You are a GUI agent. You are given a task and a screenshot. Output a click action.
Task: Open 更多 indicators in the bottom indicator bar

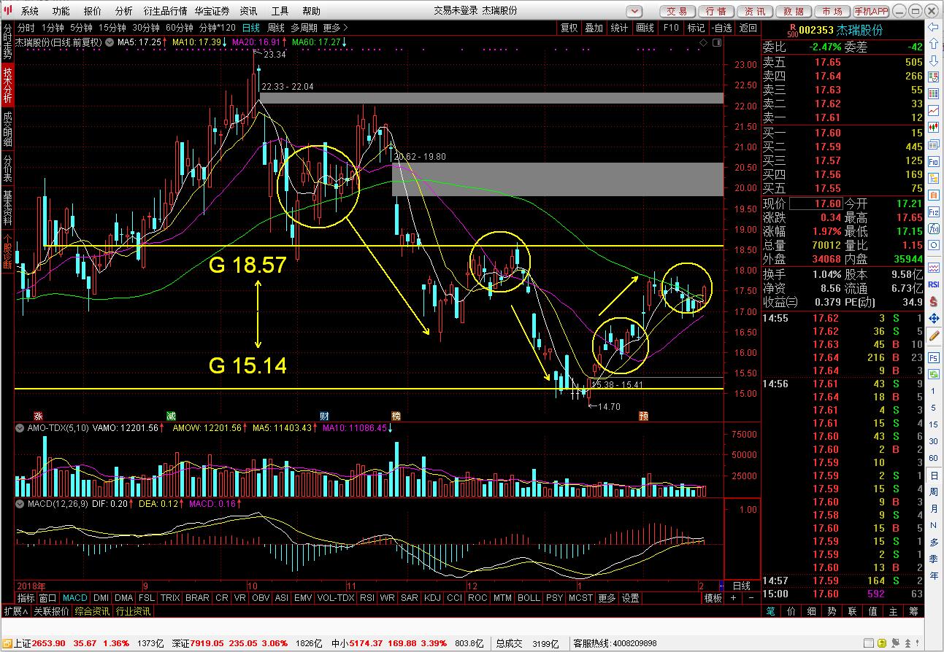click(607, 598)
